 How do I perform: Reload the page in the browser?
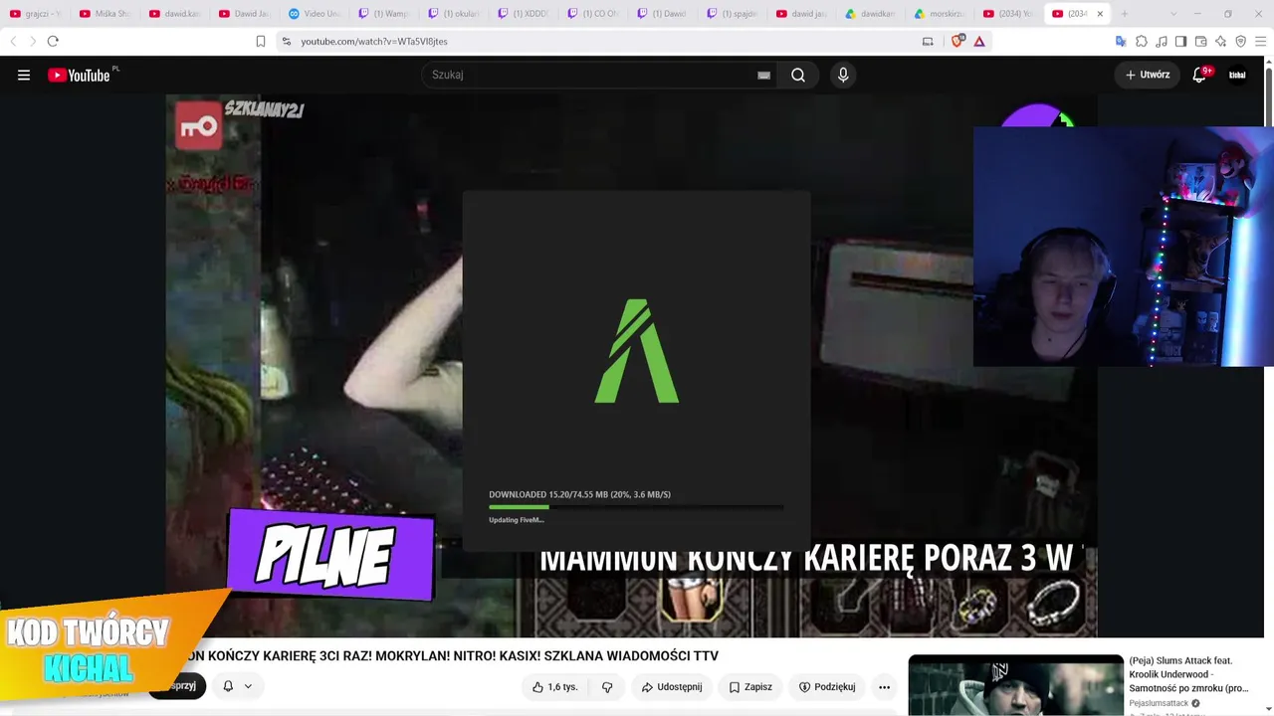click(x=53, y=41)
